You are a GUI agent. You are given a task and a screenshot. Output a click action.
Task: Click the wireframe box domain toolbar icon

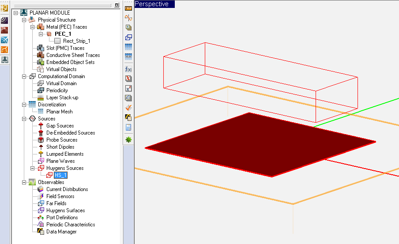coord(128,38)
